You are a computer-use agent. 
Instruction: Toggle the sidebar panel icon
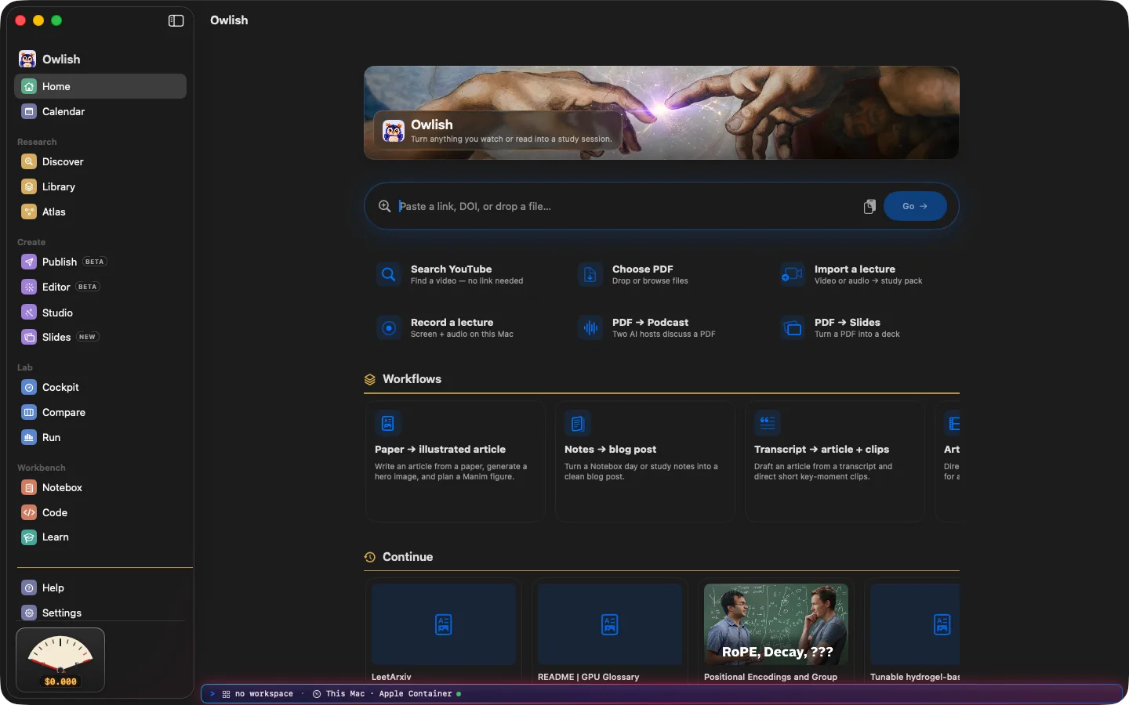click(176, 20)
